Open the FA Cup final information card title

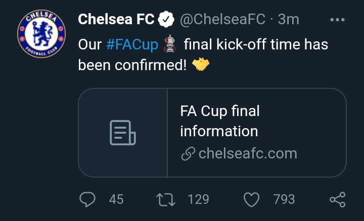point(219,121)
